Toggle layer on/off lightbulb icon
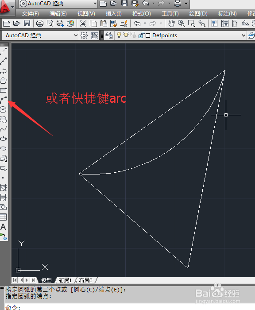This screenshot has width=255, height=310. 119,35
